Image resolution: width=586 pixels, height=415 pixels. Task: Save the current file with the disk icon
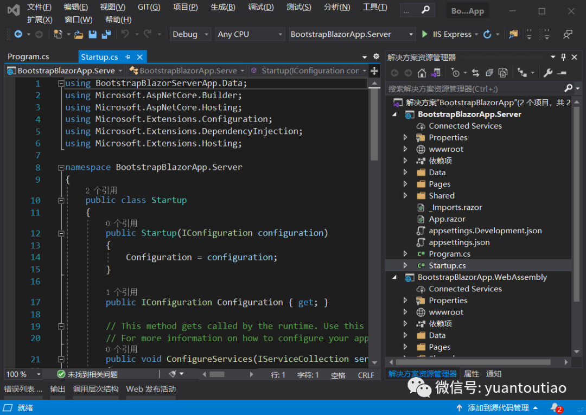[x=92, y=34]
